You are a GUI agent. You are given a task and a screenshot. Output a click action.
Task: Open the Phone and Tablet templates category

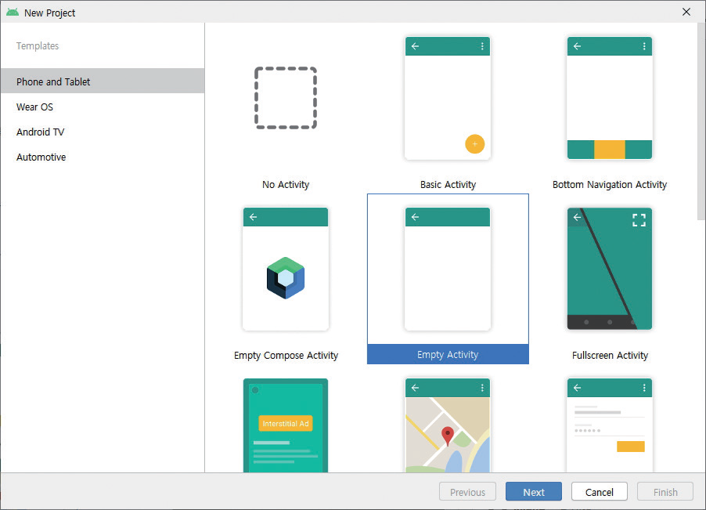coord(103,81)
